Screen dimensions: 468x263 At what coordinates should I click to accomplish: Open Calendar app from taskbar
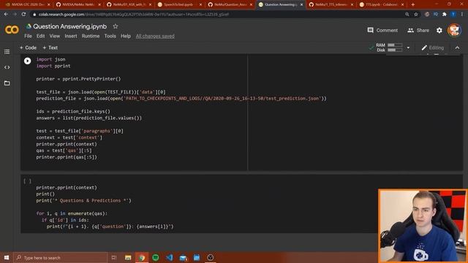tap(197, 258)
